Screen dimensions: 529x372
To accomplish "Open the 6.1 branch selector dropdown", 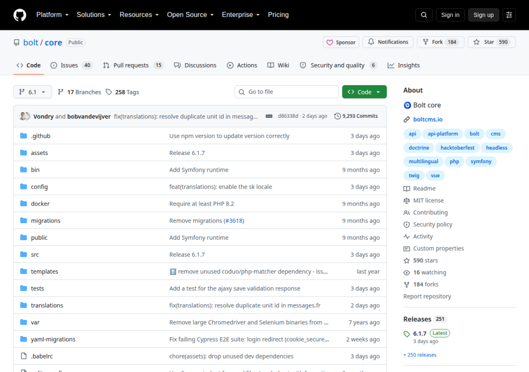I will pos(33,92).
